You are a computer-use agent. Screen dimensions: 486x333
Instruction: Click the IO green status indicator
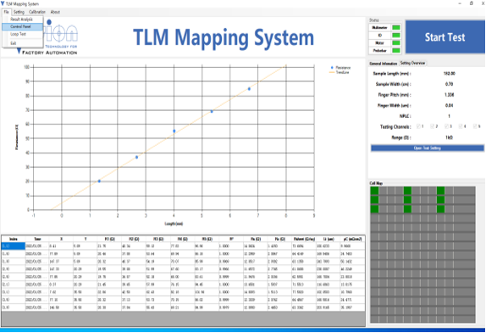396,36
